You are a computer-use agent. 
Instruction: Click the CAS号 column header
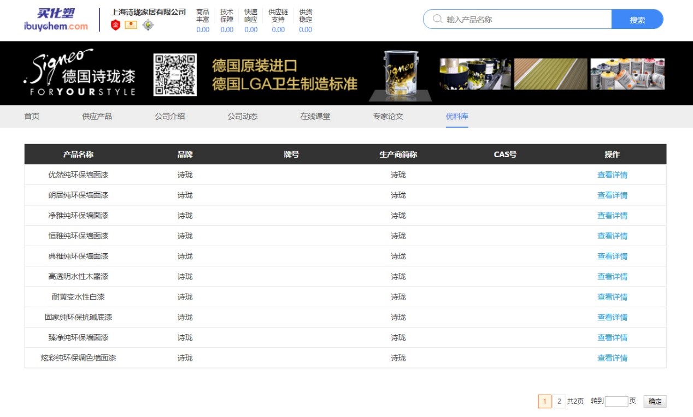pyautogui.click(x=505, y=154)
